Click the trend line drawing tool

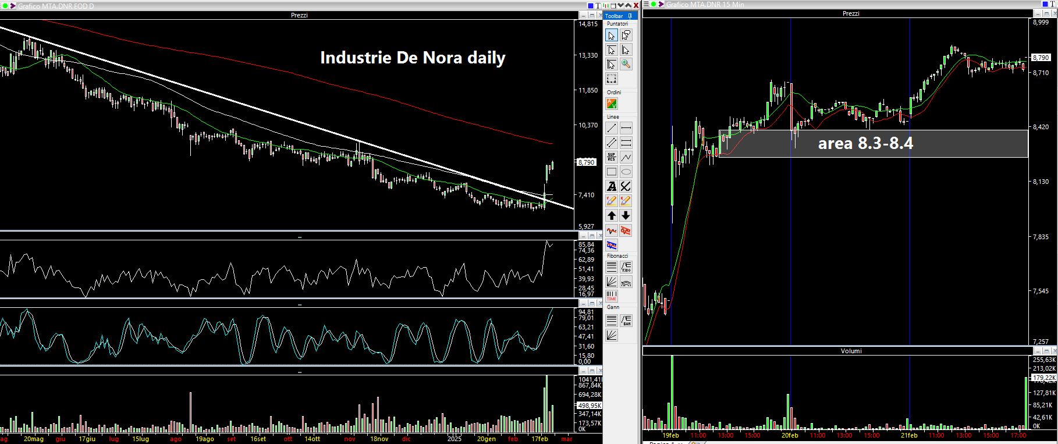[x=612, y=128]
